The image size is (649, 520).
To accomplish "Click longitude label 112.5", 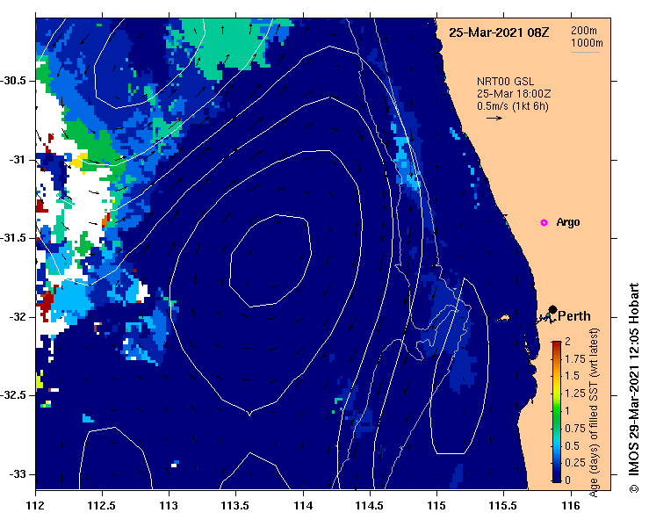I will 102,506.
